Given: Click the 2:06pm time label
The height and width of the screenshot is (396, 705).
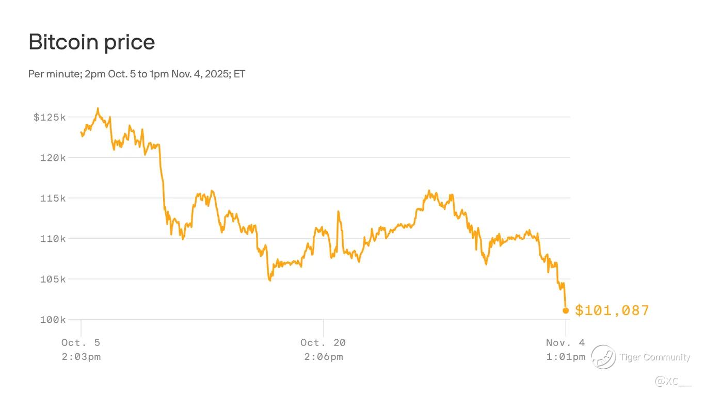Looking at the screenshot, I should click(323, 357).
